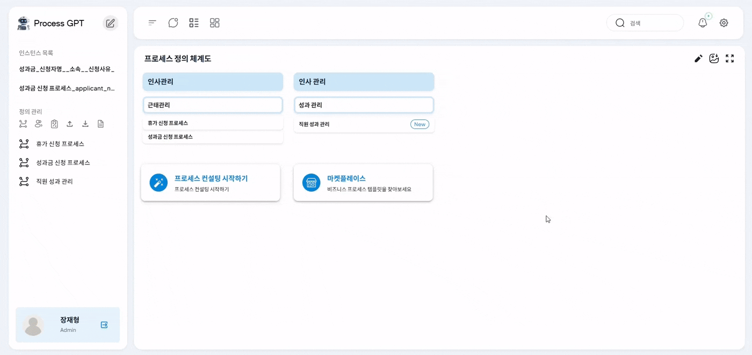Screen dimensions: 752x355
Task: Expand the 근태관리 category box
Action: pos(213,105)
